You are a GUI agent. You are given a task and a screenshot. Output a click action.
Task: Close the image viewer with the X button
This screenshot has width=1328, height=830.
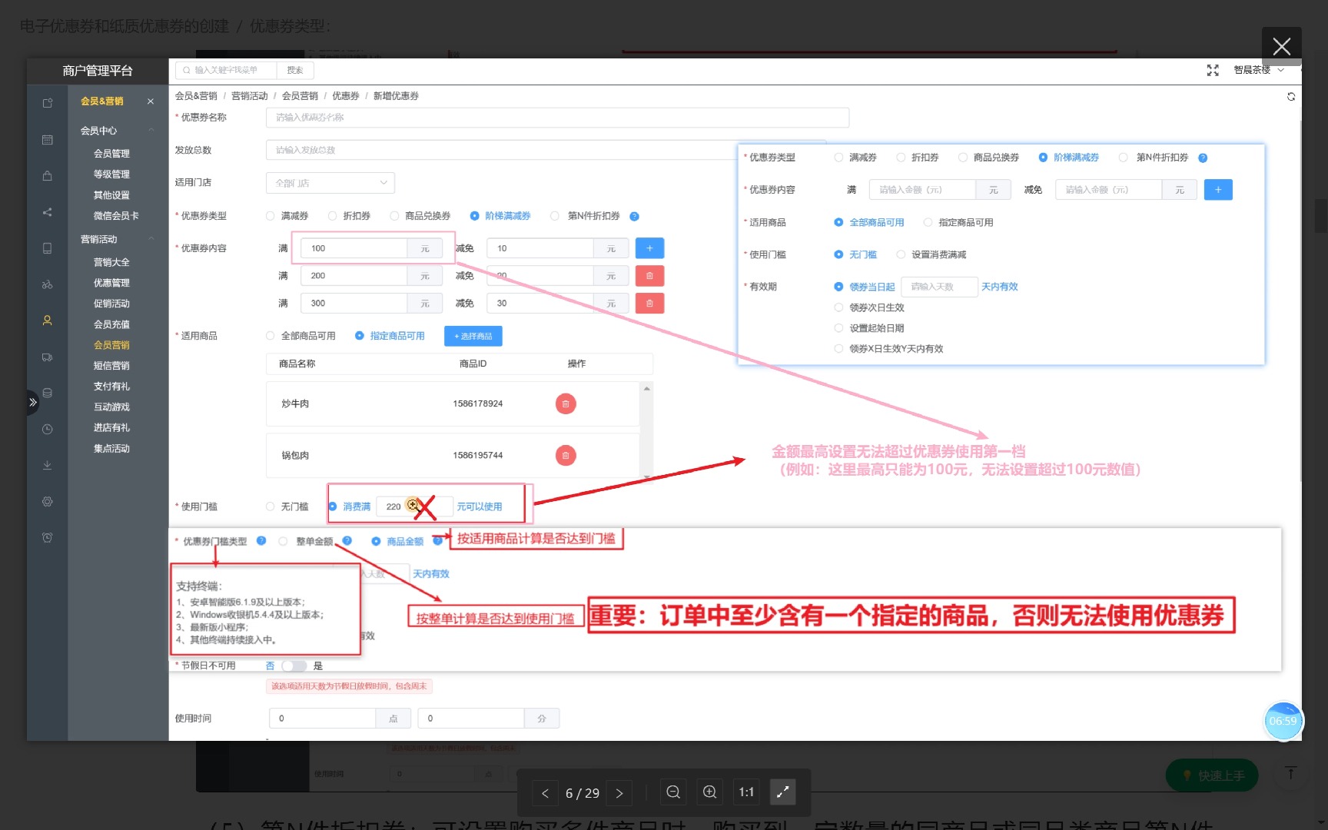[x=1281, y=46]
